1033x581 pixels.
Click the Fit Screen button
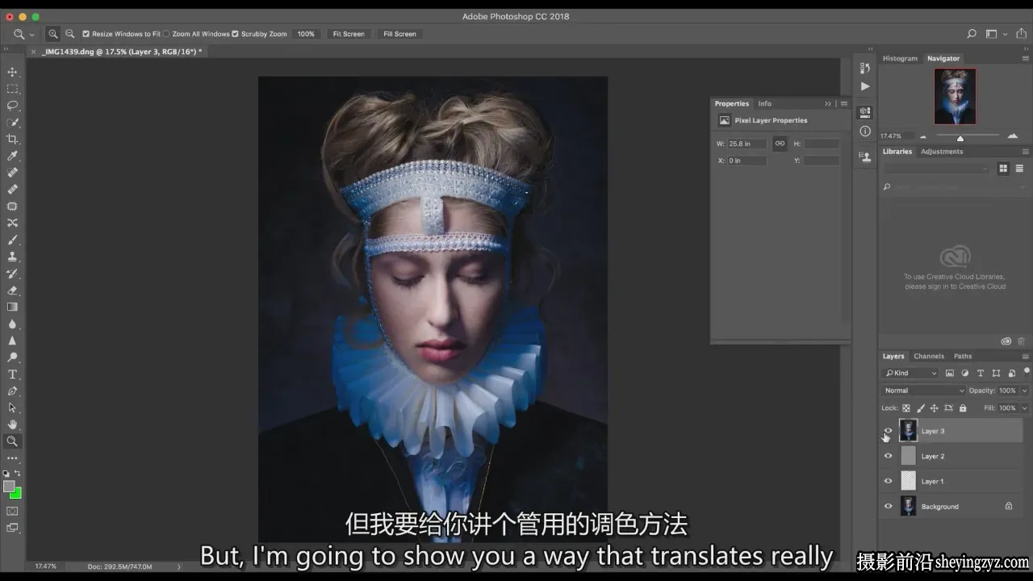(x=349, y=34)
